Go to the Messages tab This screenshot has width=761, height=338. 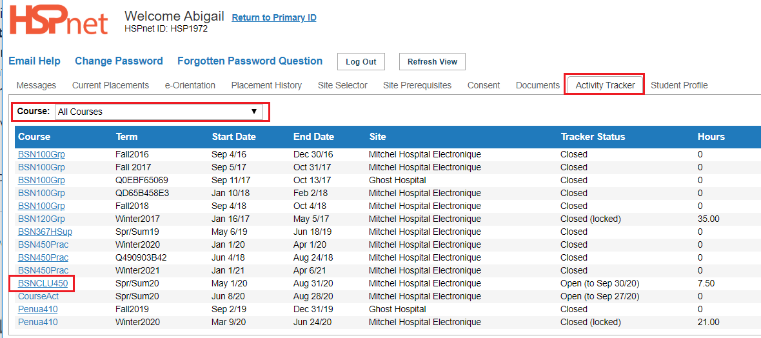[36, 86]
